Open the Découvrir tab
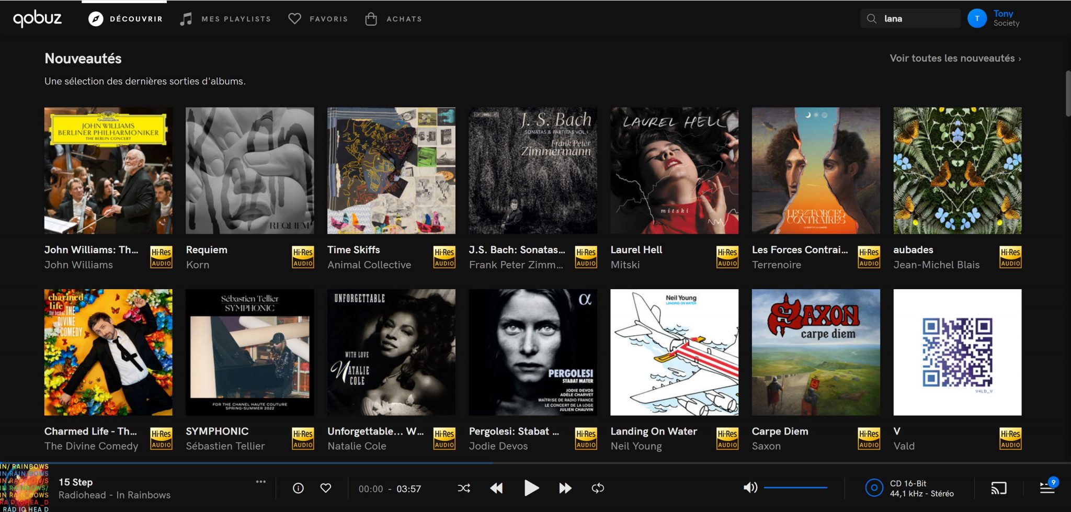The width and height of the screenshot is (1071, 512). pyautogui.click(x=126, y=19)
